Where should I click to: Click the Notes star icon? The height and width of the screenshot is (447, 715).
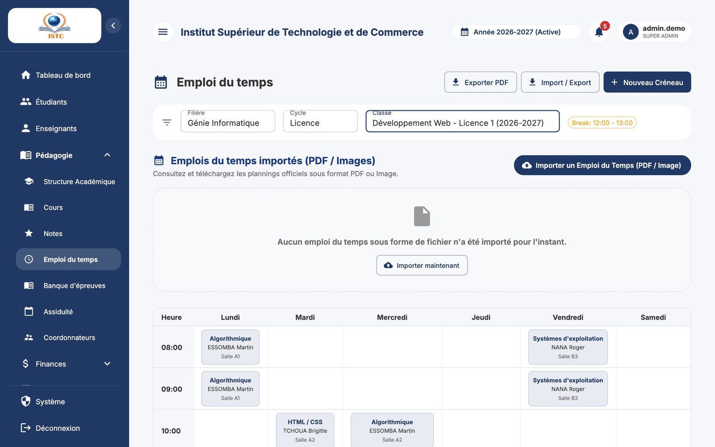click(x=29, y=233)
